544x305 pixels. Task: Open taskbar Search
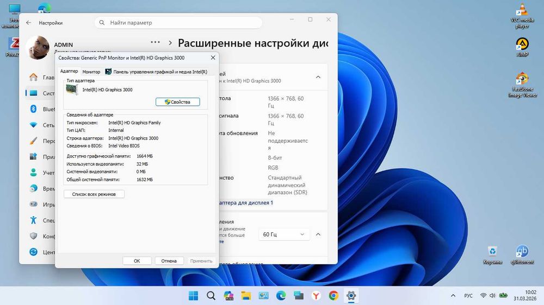(211, 296)
